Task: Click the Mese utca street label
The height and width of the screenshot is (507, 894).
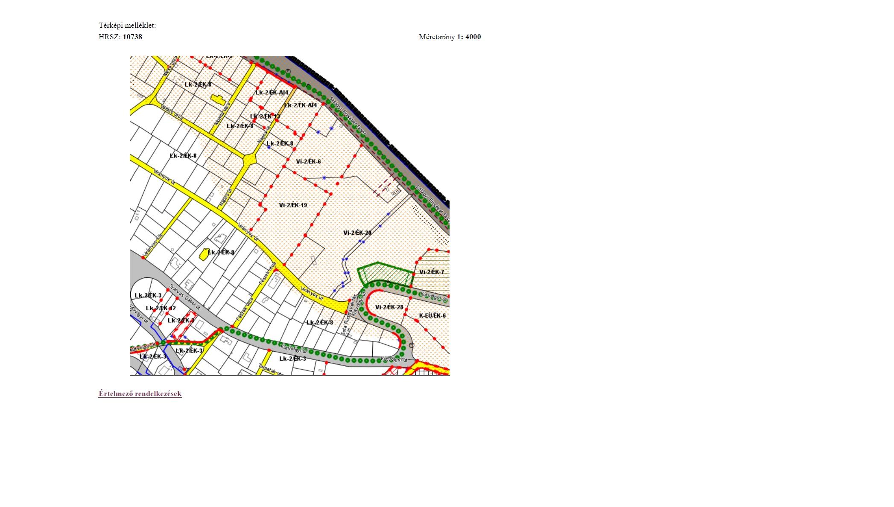Action: [170, 66]
